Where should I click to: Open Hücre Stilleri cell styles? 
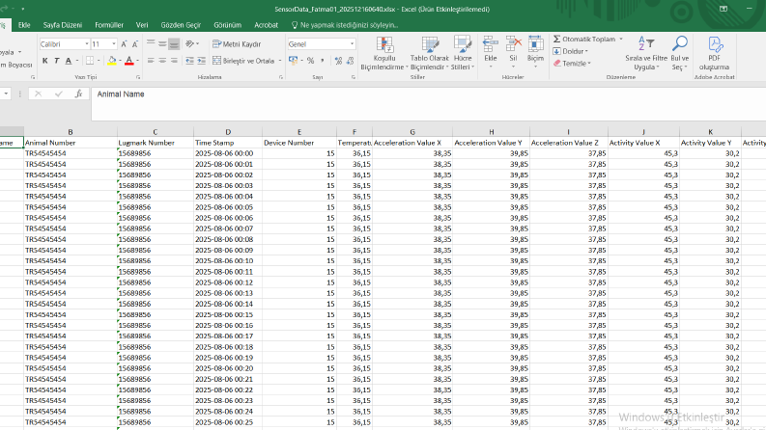point(462,53)
